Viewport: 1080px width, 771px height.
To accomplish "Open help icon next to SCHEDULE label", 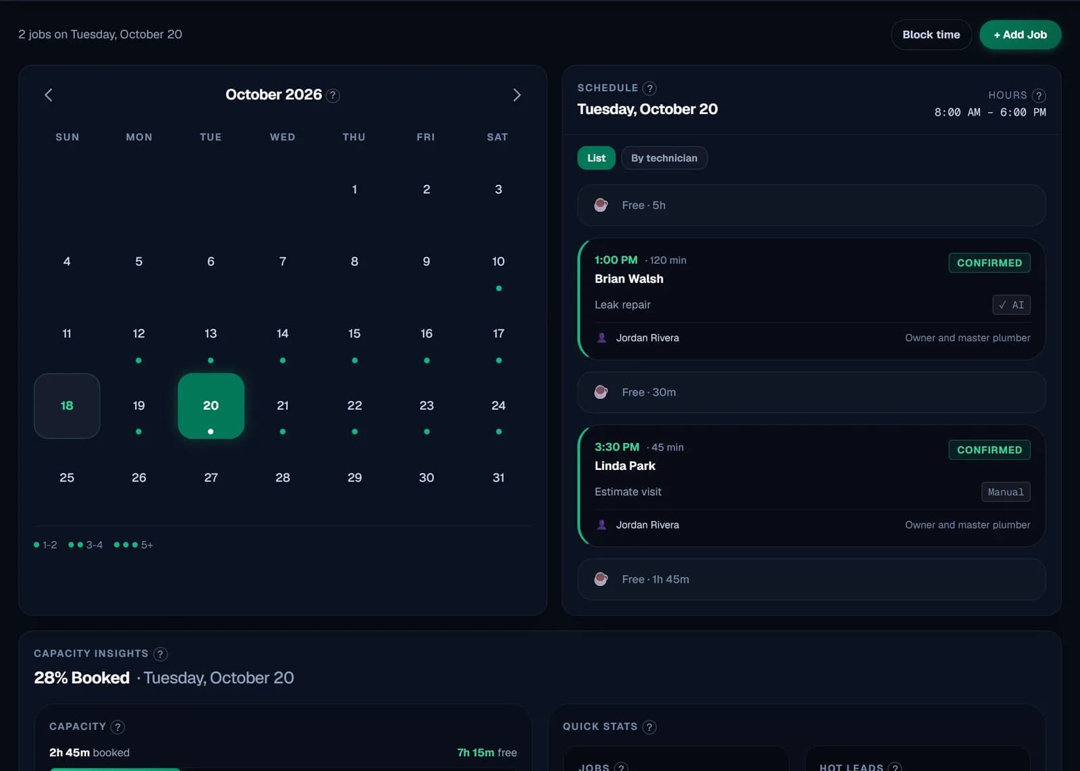I will pos(649,88).
